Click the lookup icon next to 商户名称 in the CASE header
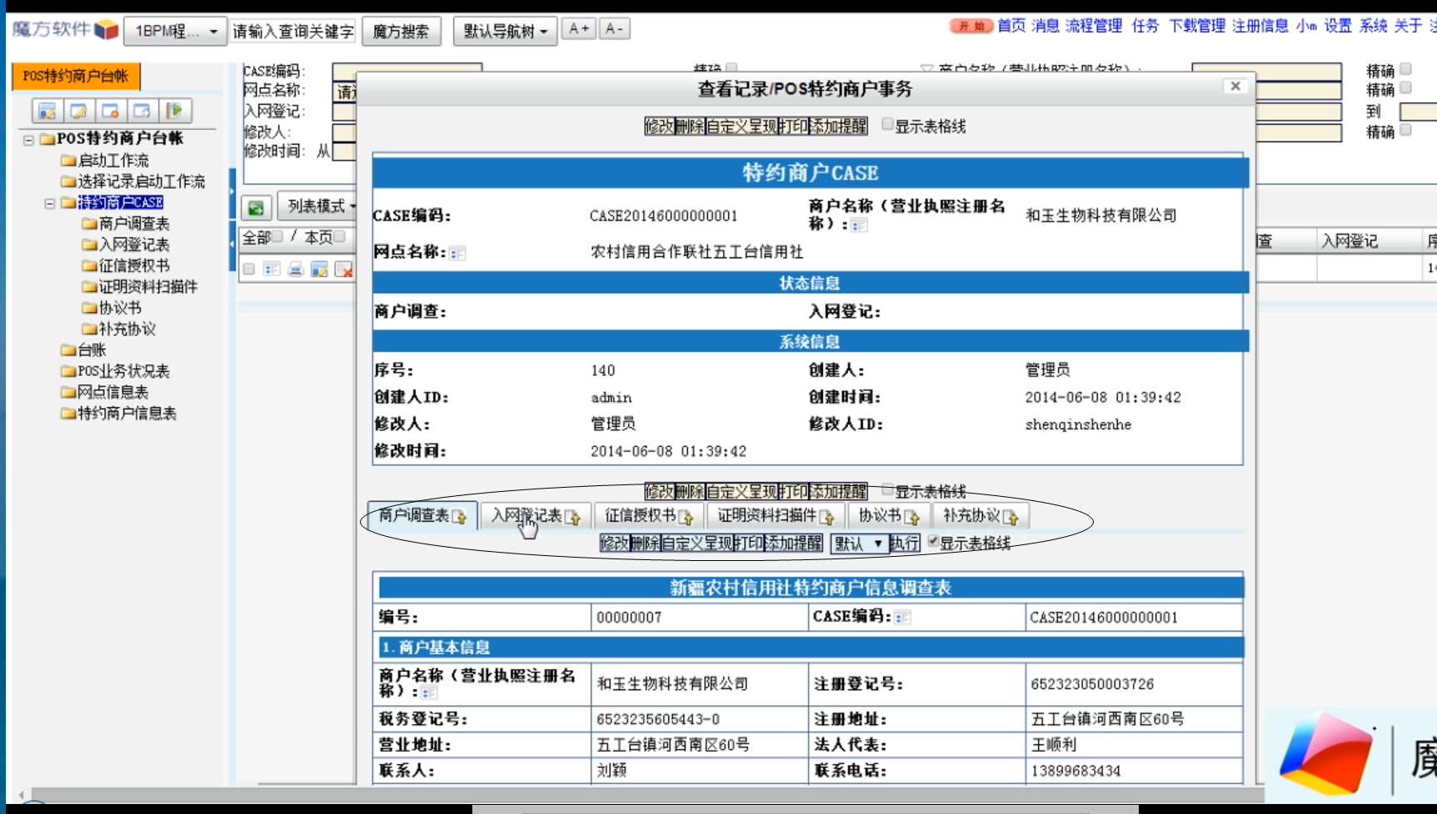This screenshot has width=1437, height=814. (860, 226)
